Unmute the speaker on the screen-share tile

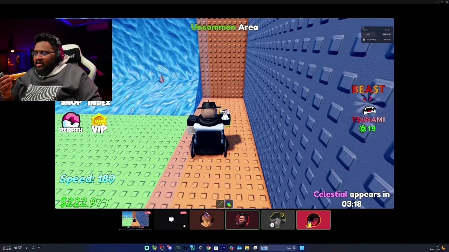tap(185, 226)
